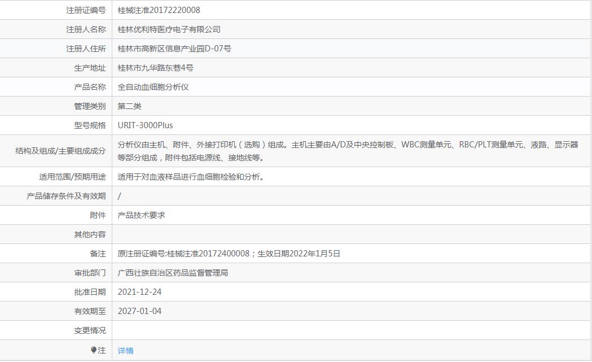Viewport: 592px width, 362px height.
Task: Click the lightbulb icon beside 注
Action: 94,350
